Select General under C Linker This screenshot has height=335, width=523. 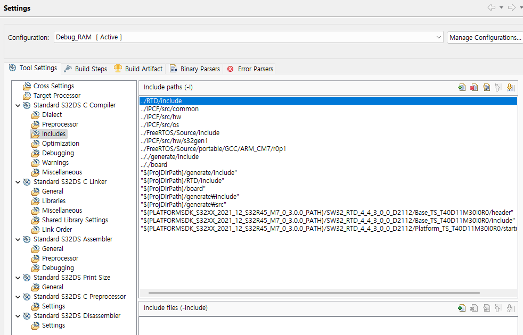[x=52, y=191]
